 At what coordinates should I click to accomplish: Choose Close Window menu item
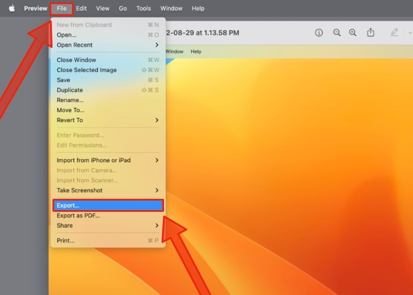coord(108,60)
